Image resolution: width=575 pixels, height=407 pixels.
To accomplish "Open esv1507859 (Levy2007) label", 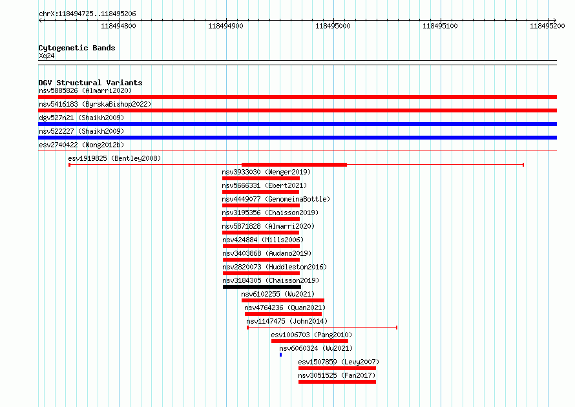I will click(x=339, y=362).
